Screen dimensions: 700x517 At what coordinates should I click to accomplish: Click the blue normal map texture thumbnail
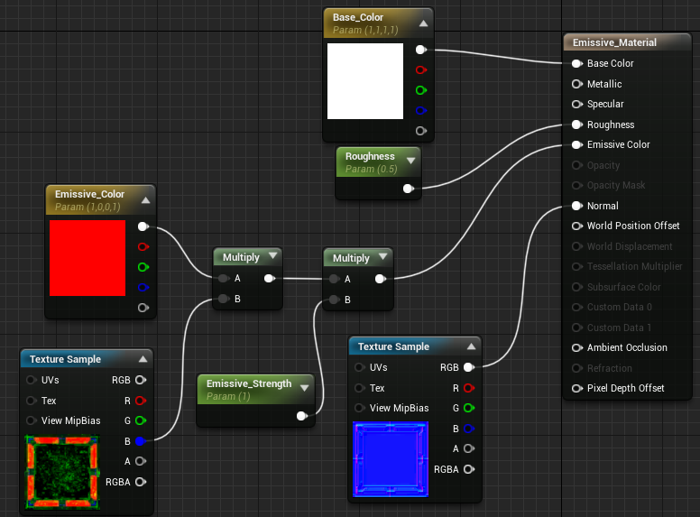coord(391,459)
